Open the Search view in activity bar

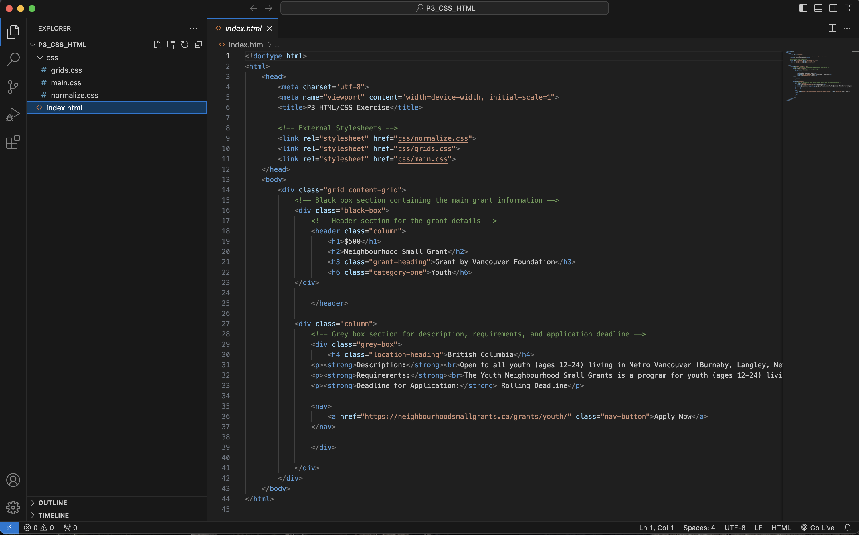point(13,60)
